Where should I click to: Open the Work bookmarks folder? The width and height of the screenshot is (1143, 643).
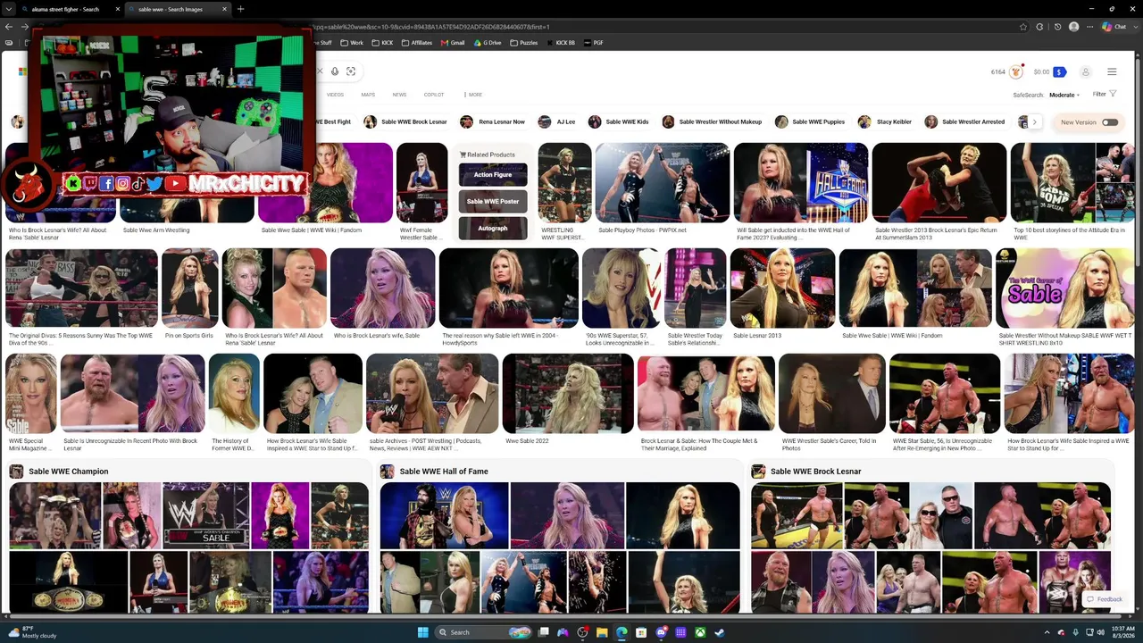coord(352,43)
